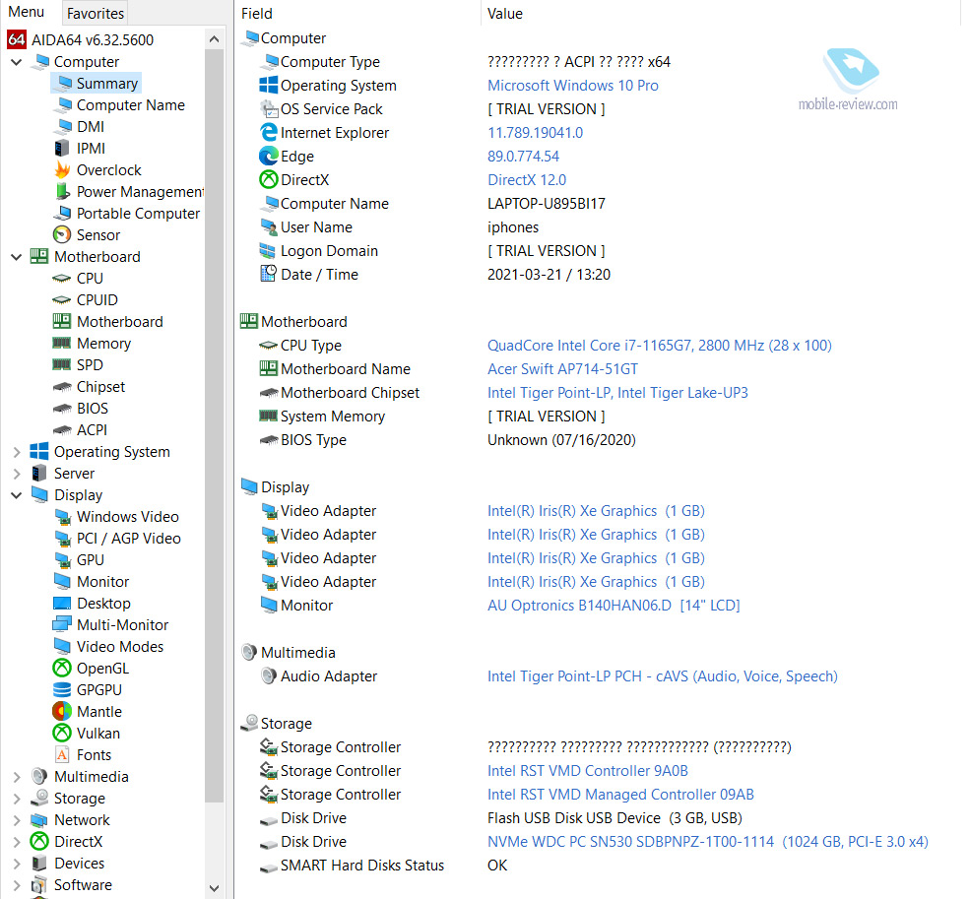
Task: Expand the Network tree node
Action: coord(17,820)
